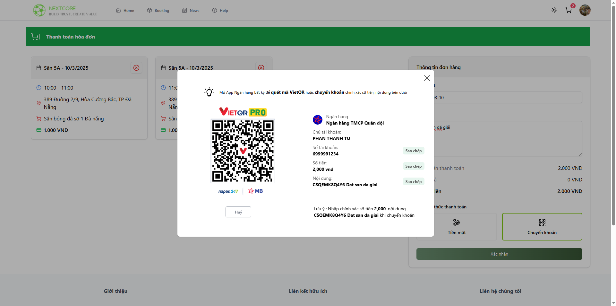Open the News menu item
616x306 pixels.
[x=191, y=11]
